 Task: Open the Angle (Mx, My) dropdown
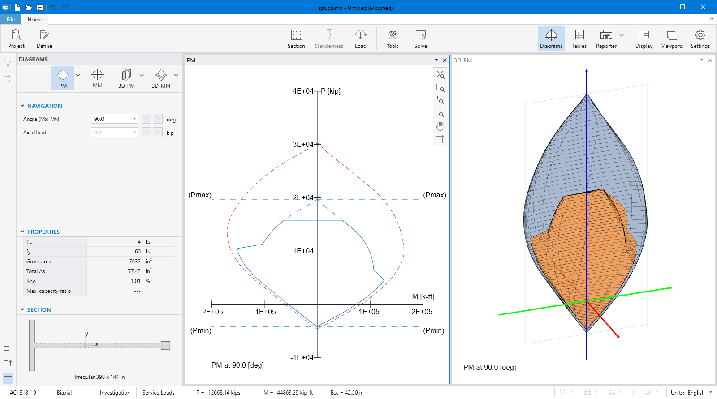click(x=134, y=119)
